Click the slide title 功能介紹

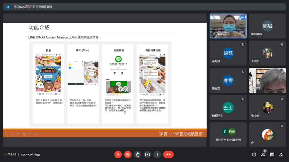click(x=39, y=28)
